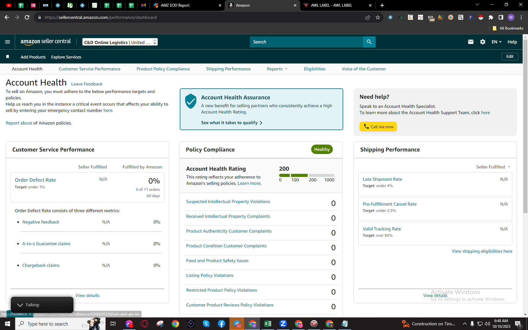Image resolution: width=528 pixels, height=330 pixels.
Task: Click the Windows taskbar search box
Action: coord(60,324)
